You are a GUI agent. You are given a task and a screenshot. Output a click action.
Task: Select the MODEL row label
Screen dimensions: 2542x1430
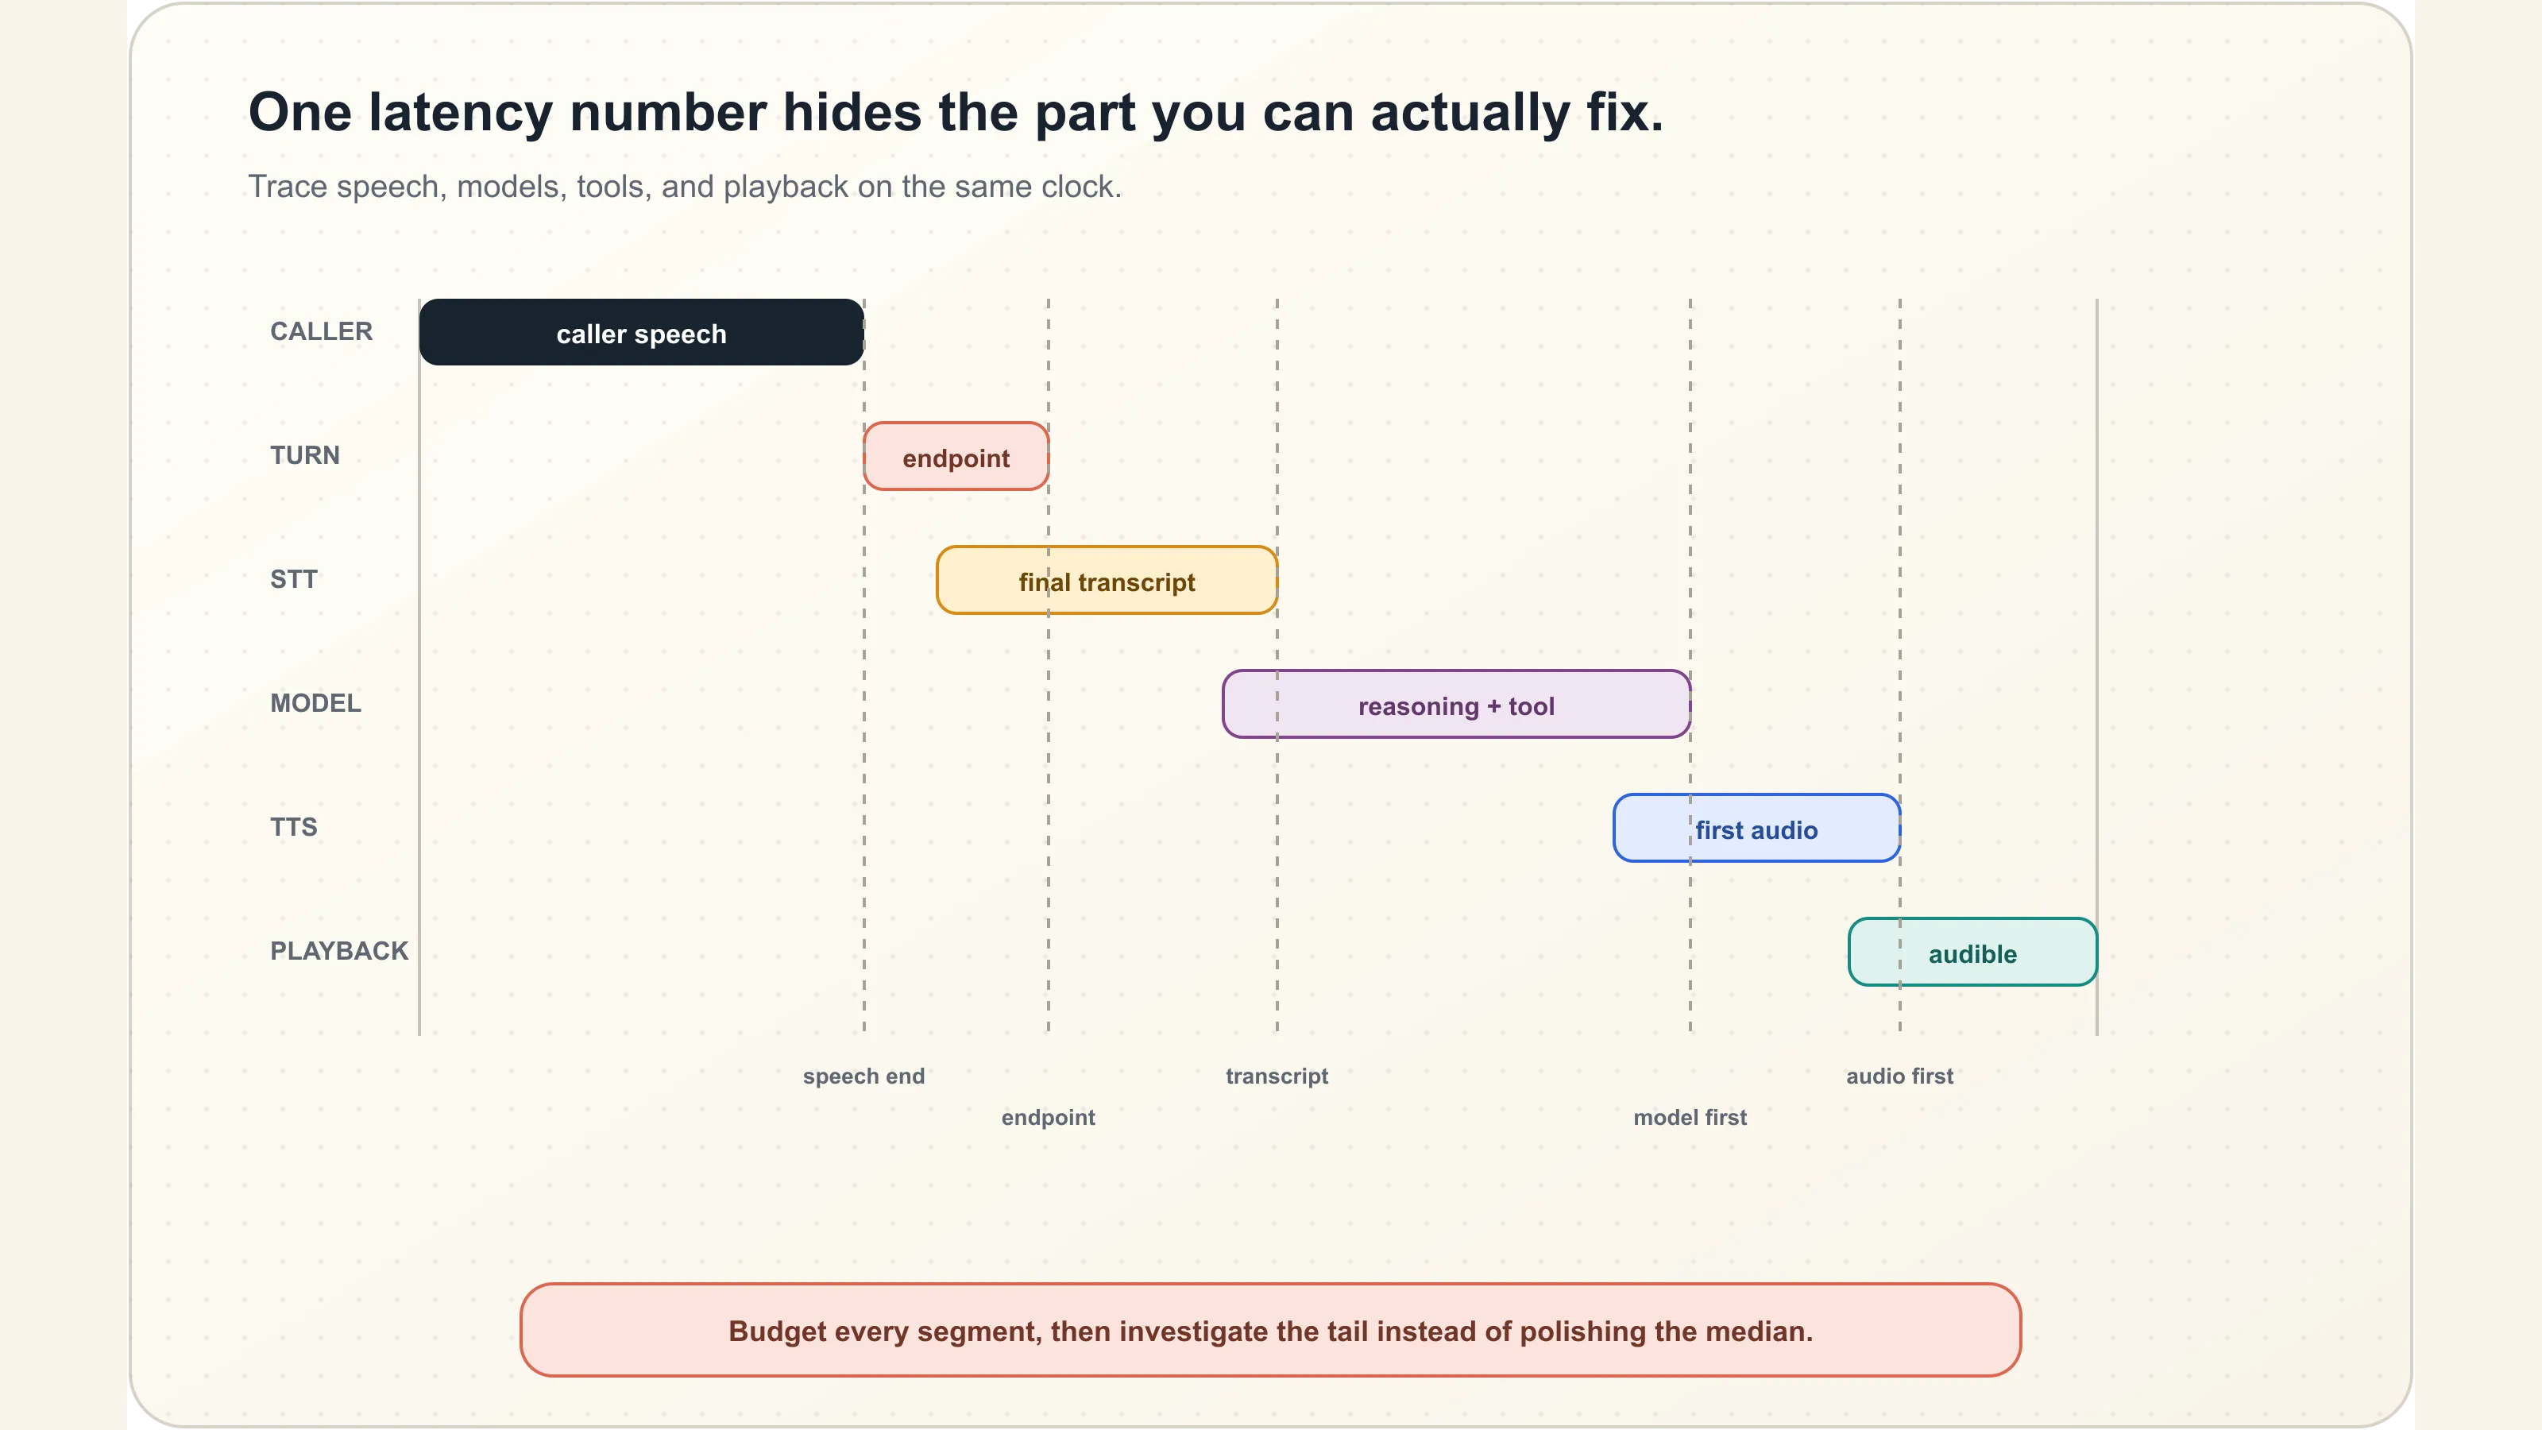(x=316, y=702)
